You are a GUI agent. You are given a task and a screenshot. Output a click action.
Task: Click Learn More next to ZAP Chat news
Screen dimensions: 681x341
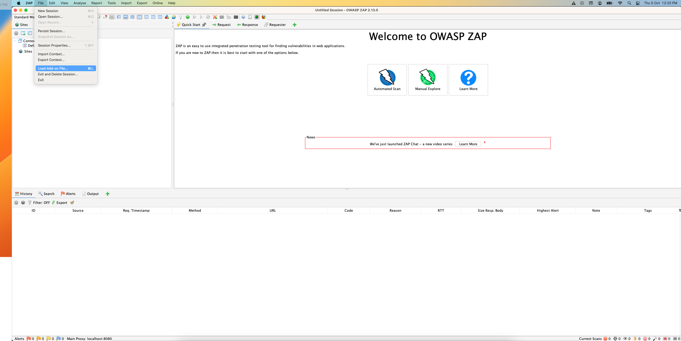coord(468,144)
